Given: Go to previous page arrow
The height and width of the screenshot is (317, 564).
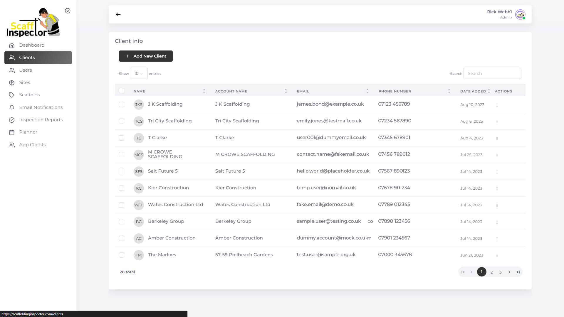Looking at the screenshot, I should (472, 272).
